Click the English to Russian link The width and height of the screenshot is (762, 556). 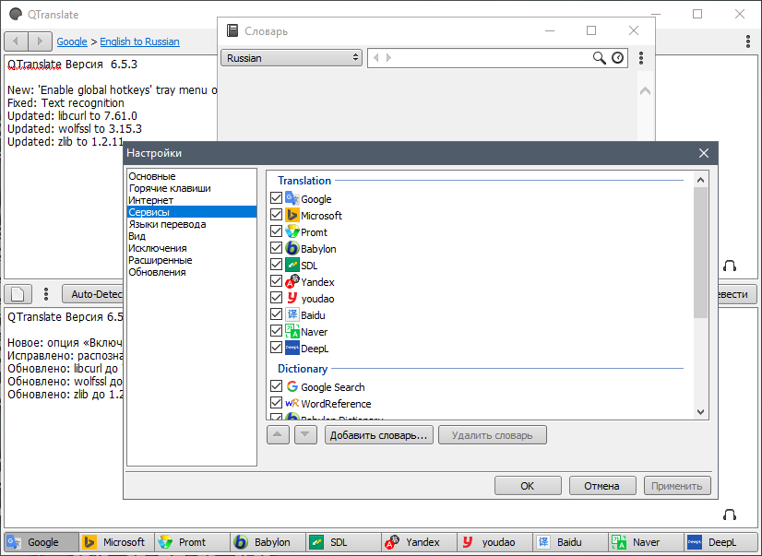tap(139, 41)
